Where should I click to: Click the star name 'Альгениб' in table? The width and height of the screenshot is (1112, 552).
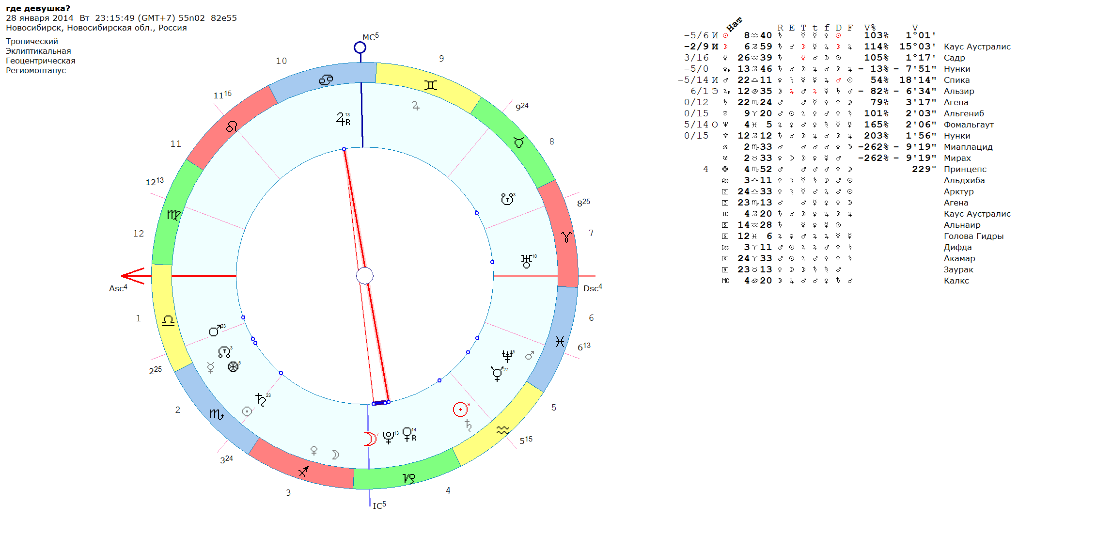(964, 113)
